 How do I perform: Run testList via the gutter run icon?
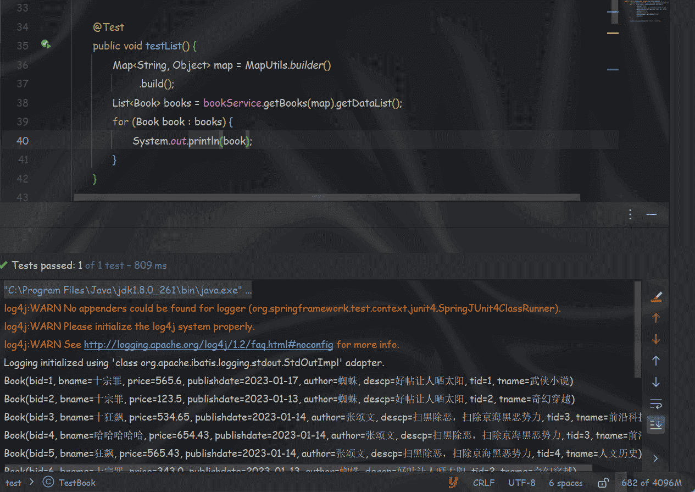click(46, 45)
